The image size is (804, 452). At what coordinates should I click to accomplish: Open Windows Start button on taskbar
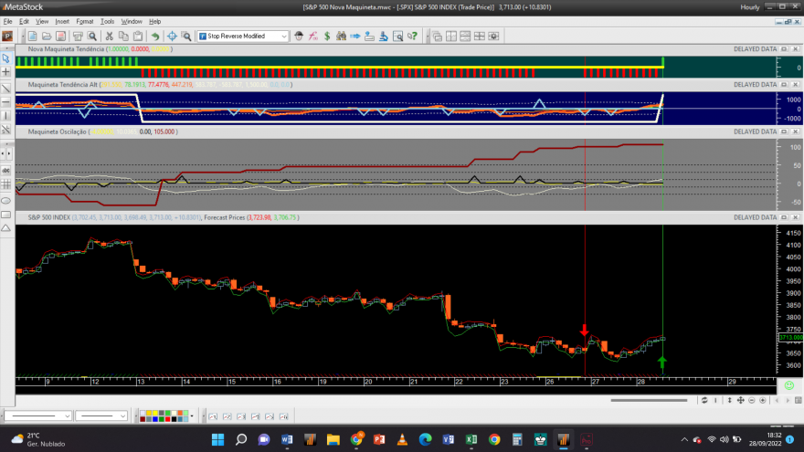[217, 439]
